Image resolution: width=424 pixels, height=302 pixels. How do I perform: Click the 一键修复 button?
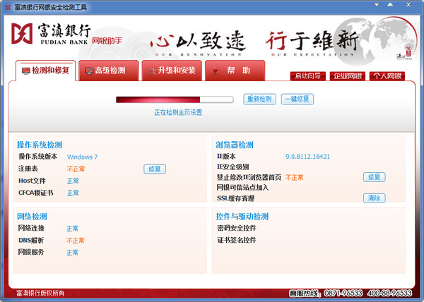pyautogui.click(x=297, y=99)
